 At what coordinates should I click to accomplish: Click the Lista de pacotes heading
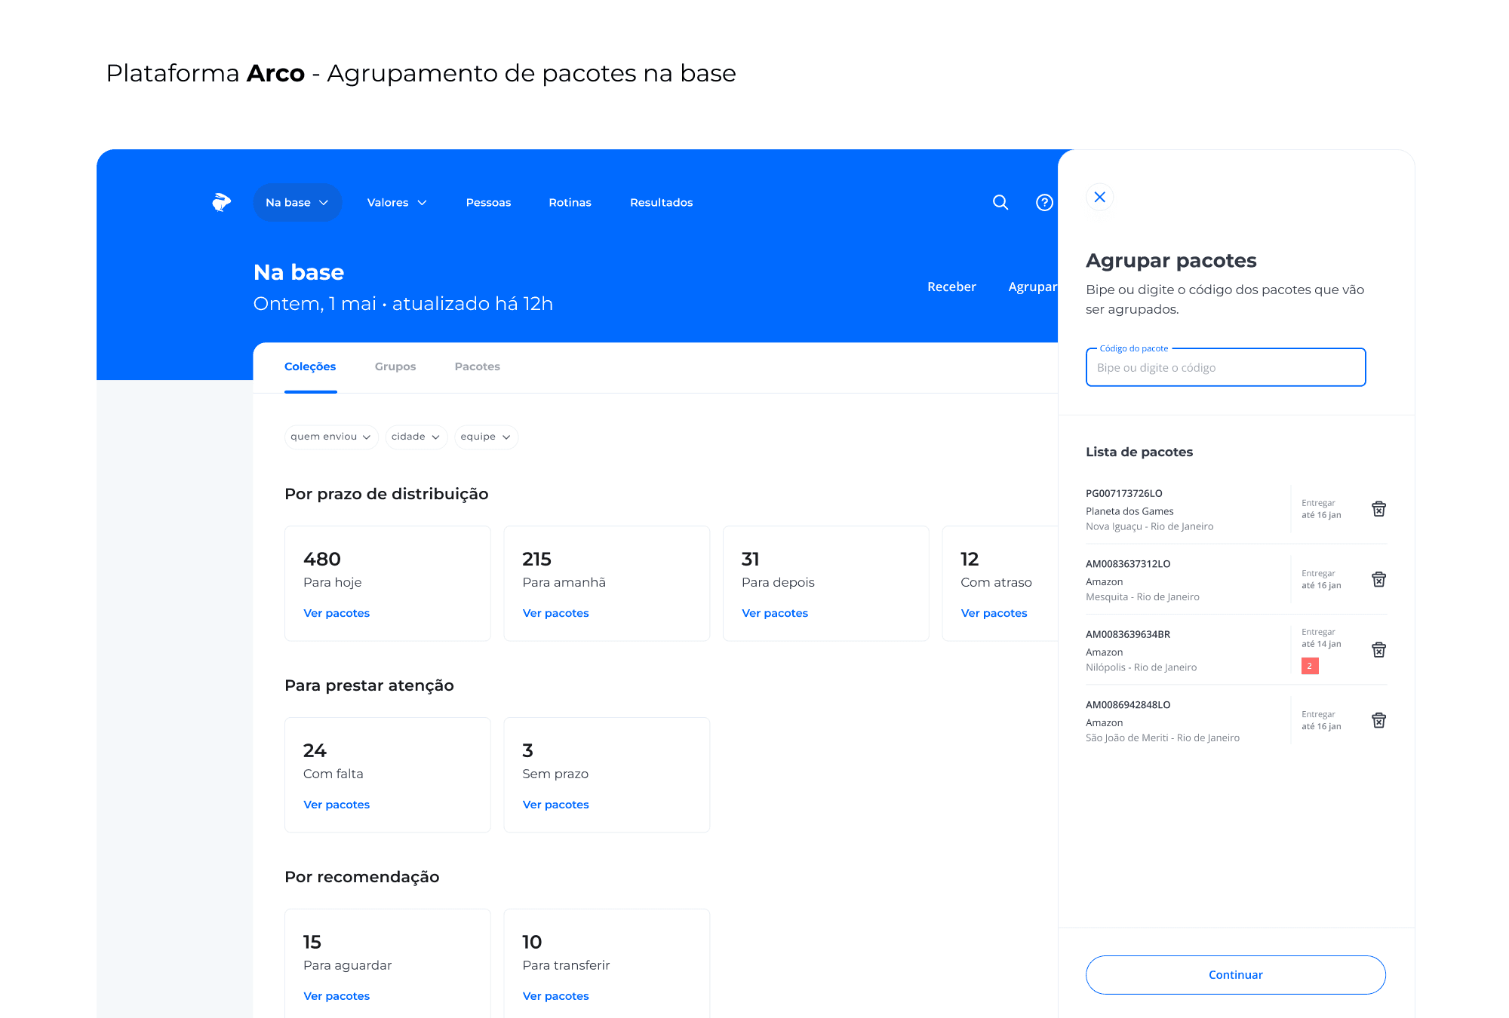[1139, 452]
